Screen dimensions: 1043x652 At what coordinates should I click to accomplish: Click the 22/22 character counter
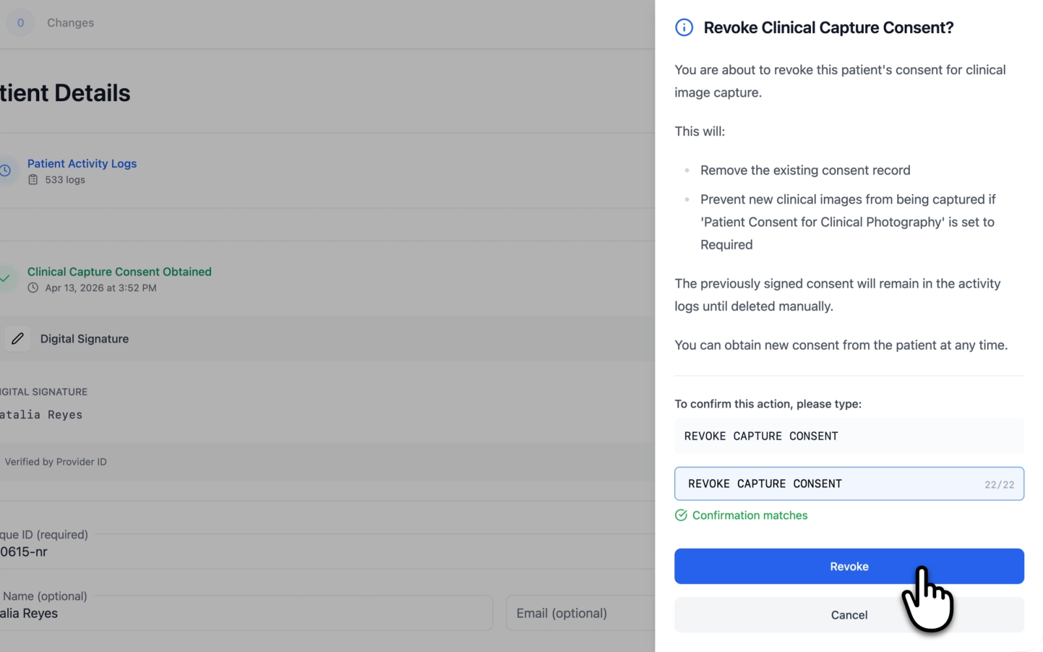tap(1000, 484)
